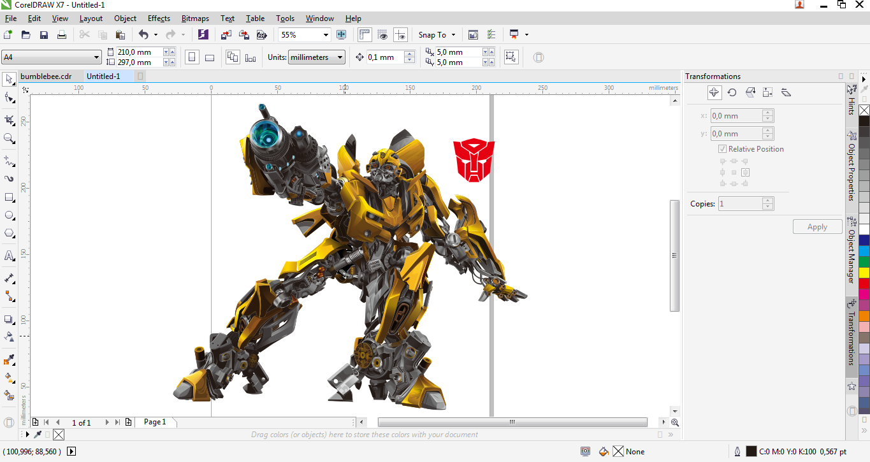
Task: Open the Size transformation mode
Action: coord(767,92)
